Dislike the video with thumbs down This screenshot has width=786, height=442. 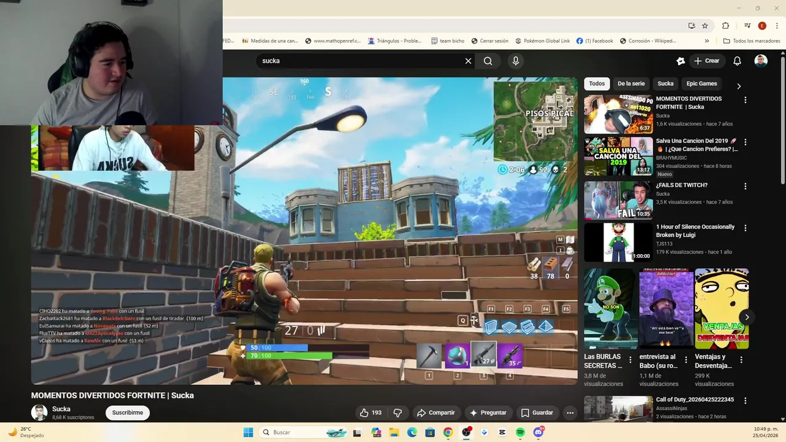point(397,413)
